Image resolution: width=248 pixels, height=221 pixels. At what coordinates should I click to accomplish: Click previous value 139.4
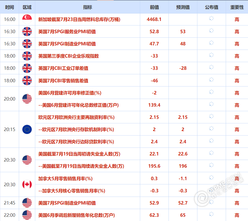154,105
